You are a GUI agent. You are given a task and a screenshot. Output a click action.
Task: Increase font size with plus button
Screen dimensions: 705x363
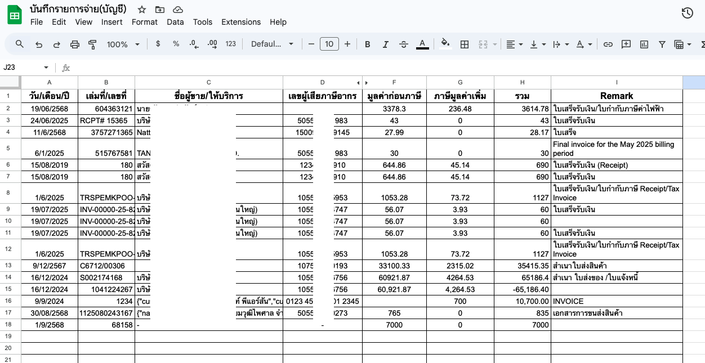pyautogui.click(x=347, y=44)
